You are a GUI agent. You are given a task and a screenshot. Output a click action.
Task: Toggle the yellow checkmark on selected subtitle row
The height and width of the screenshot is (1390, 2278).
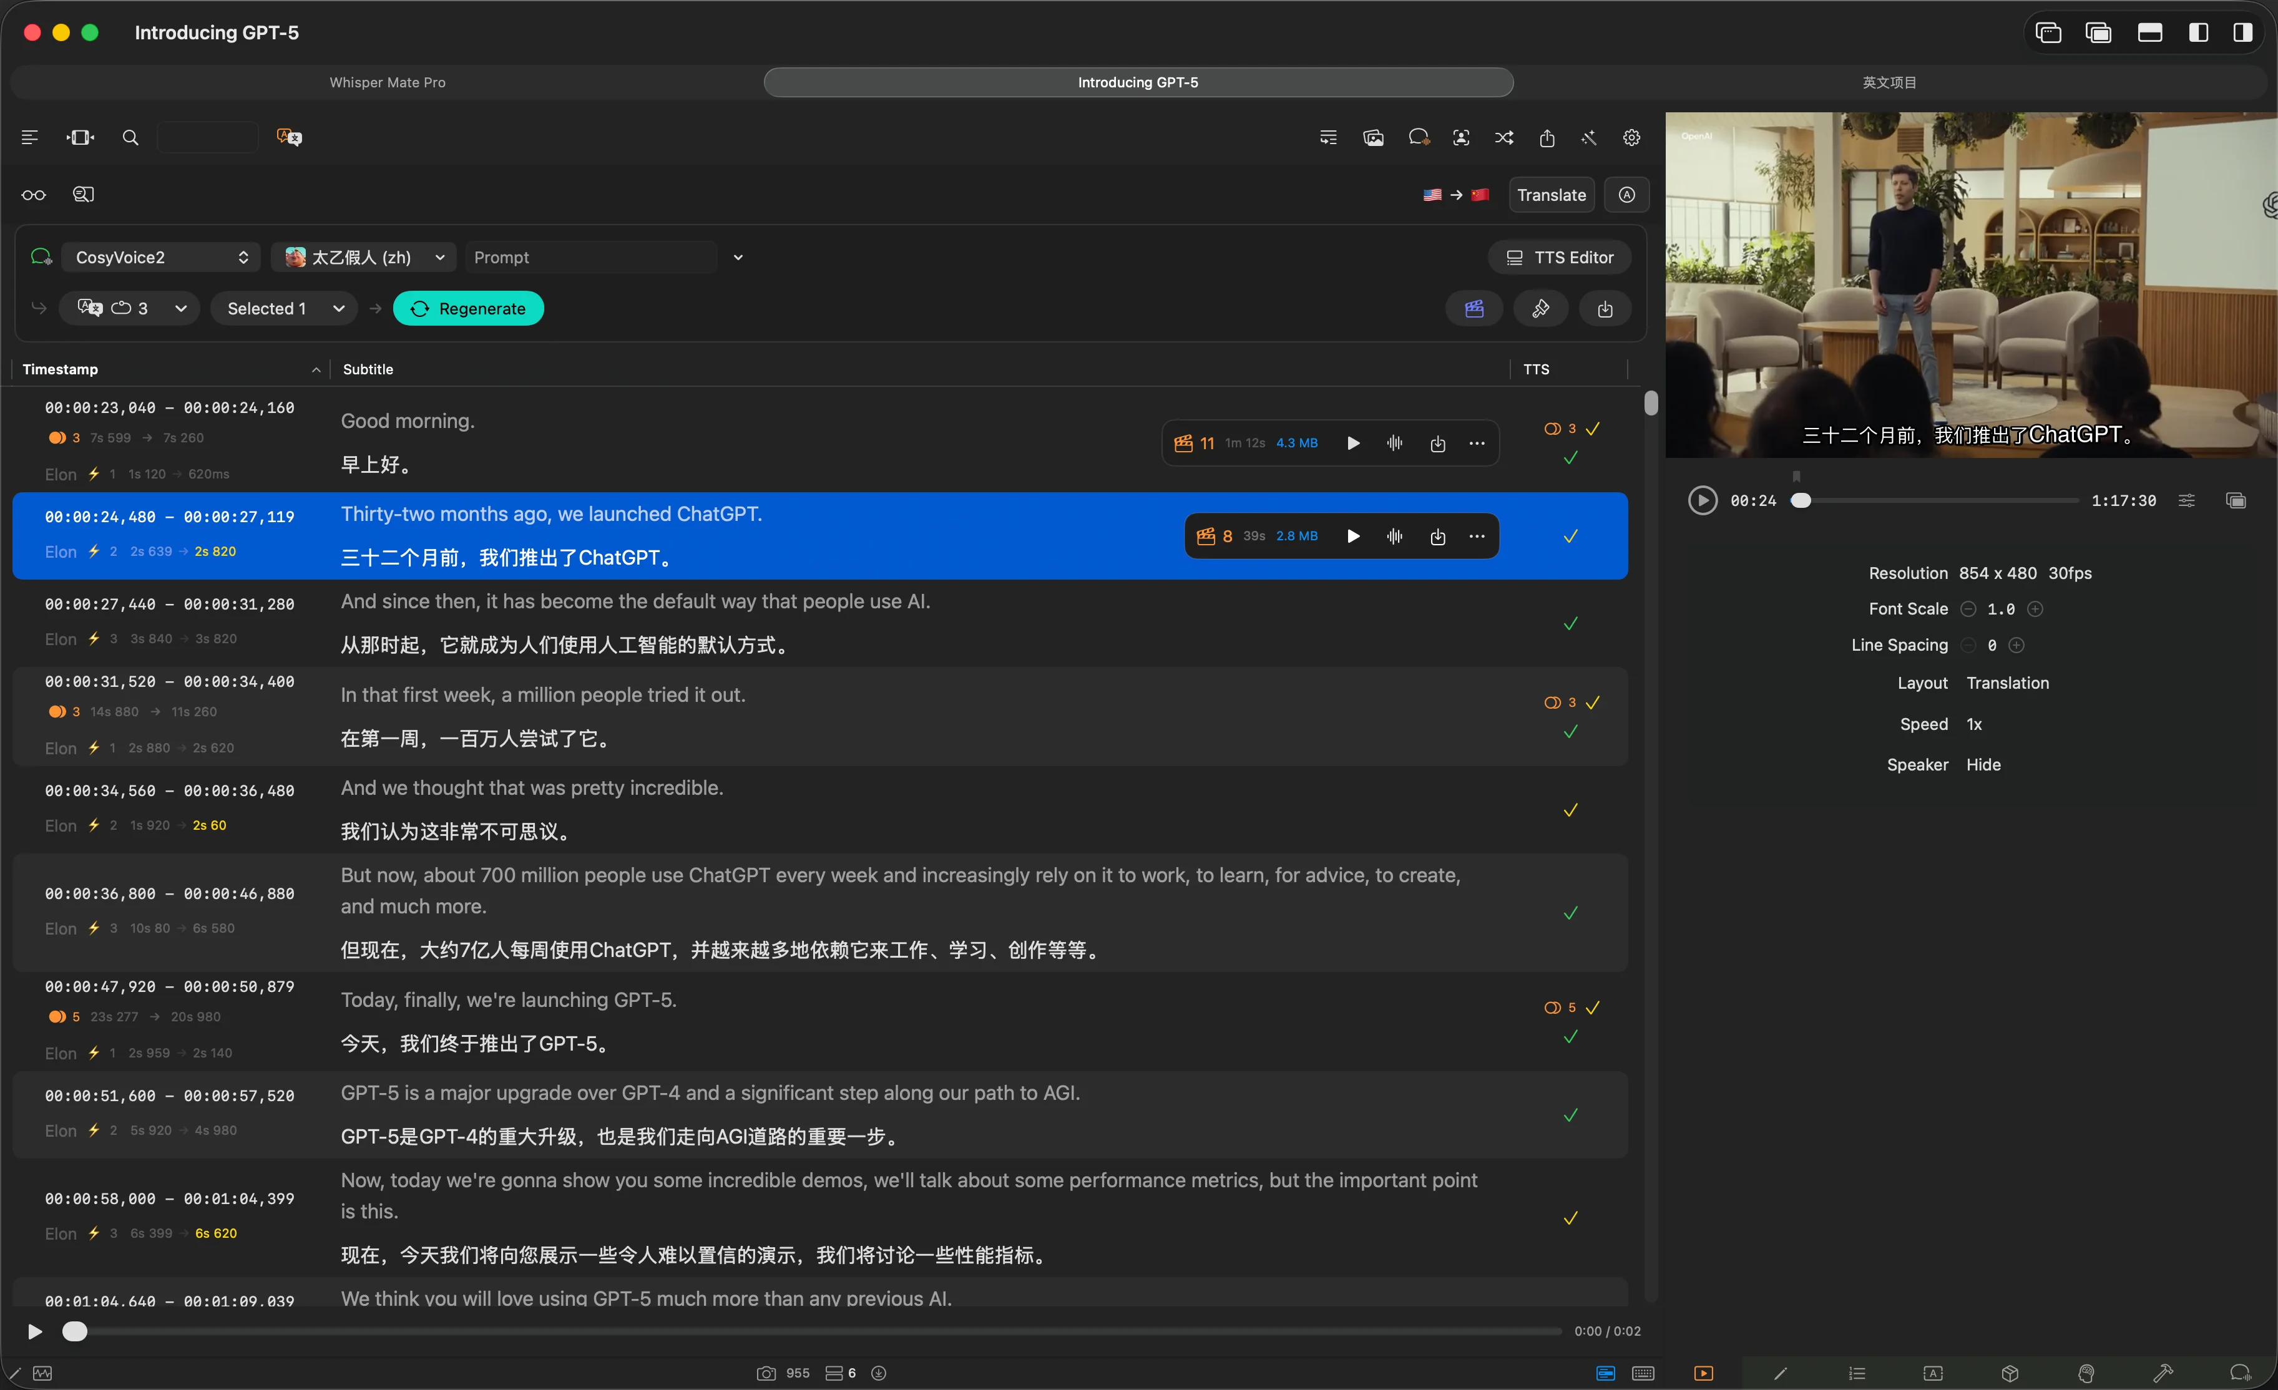[1570, 536]
